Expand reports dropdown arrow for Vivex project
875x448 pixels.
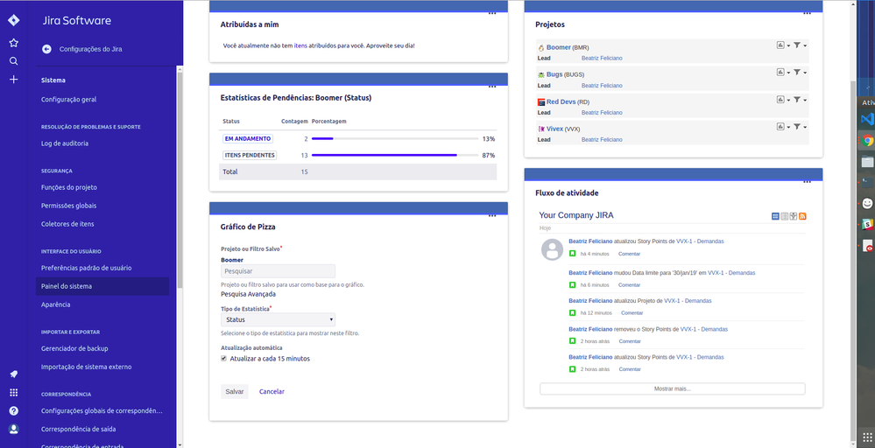(788, 128)
